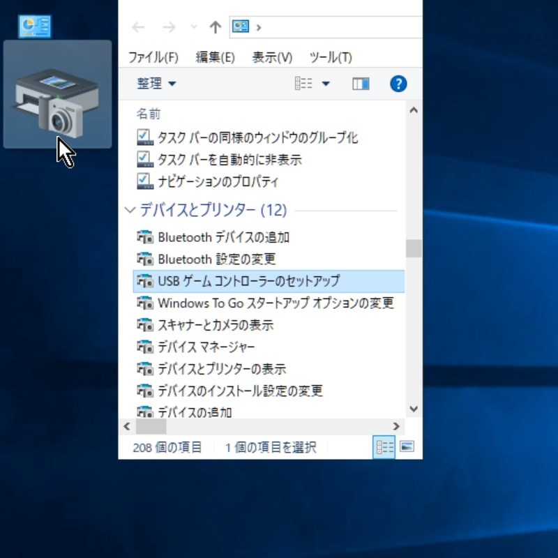558x558 pixels.
Task: Expand the address bar path chevron
Action: [259, 27]
